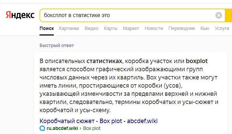
Task: Select the Кью tab
Action: pos(205,28)
